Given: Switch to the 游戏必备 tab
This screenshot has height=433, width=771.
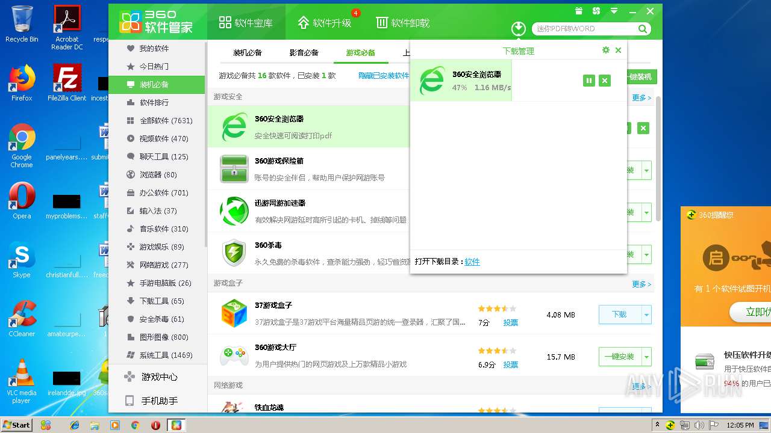Looking at the screenshot, I should (360, 53).
